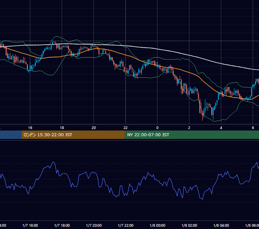Screen dimensions: 259x229
Task: Click the 0 hour label on the price chart axis
Action: click(x=157, y=128)
